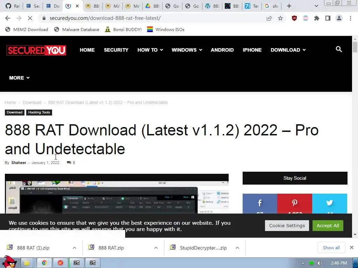
Task: Click the Hacking Tools category tag
Action: (39, 112)
